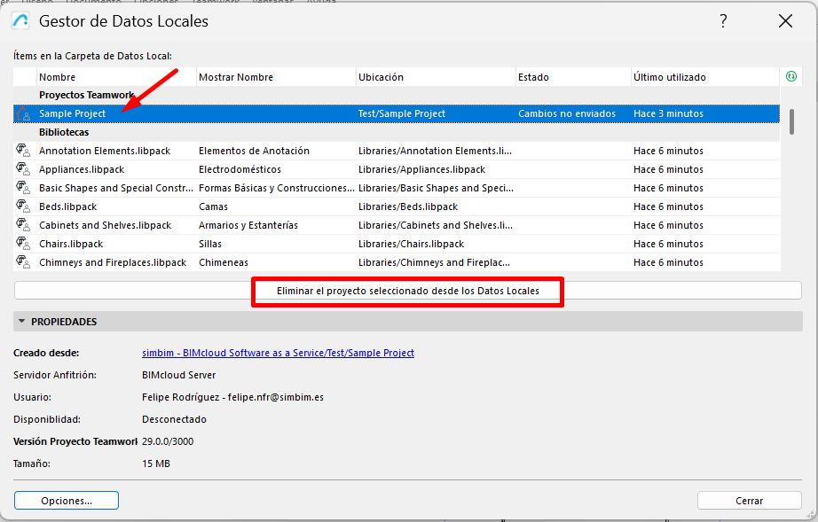Click the Sample Project teamwork icon

23,113
